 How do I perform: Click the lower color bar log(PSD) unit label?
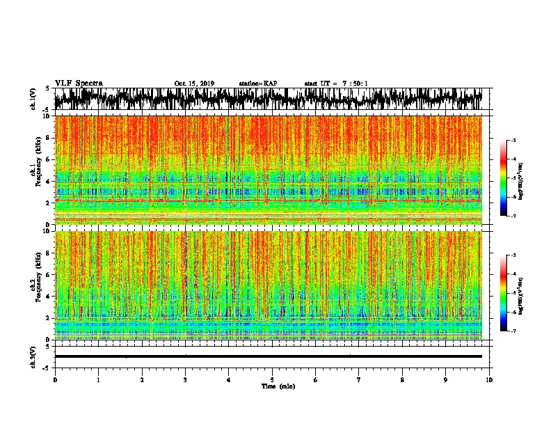point(521,297)
